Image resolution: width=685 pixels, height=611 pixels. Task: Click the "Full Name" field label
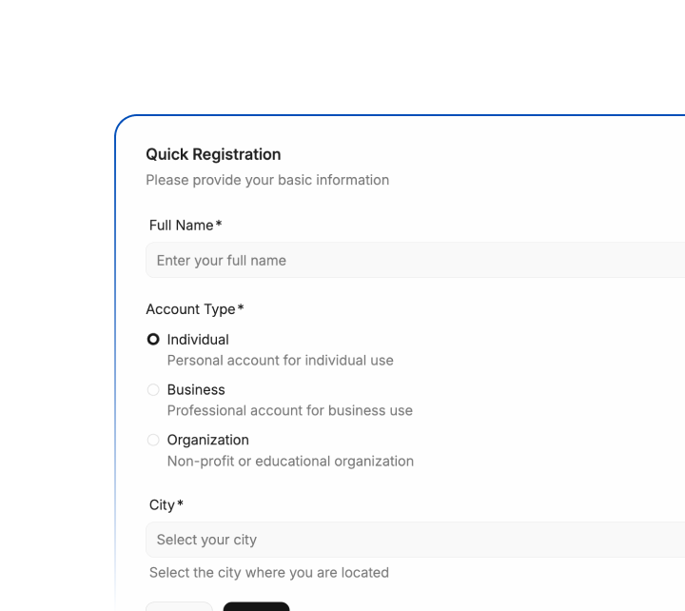click(181, 226)
